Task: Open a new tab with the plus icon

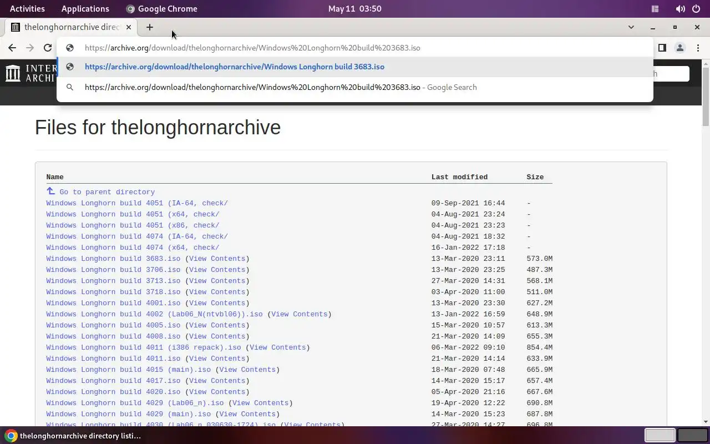Action: [x=149, y=27]
